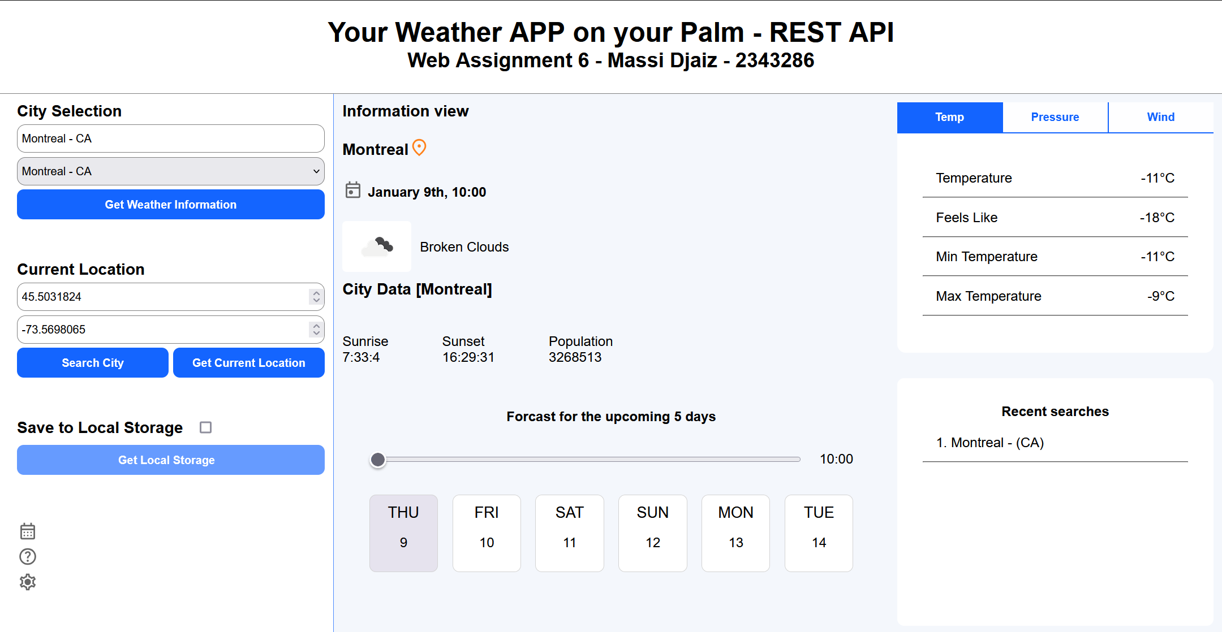Click the calendar icon beside January 9th
Screen dimensions: 1222x632
click(353, 190)
